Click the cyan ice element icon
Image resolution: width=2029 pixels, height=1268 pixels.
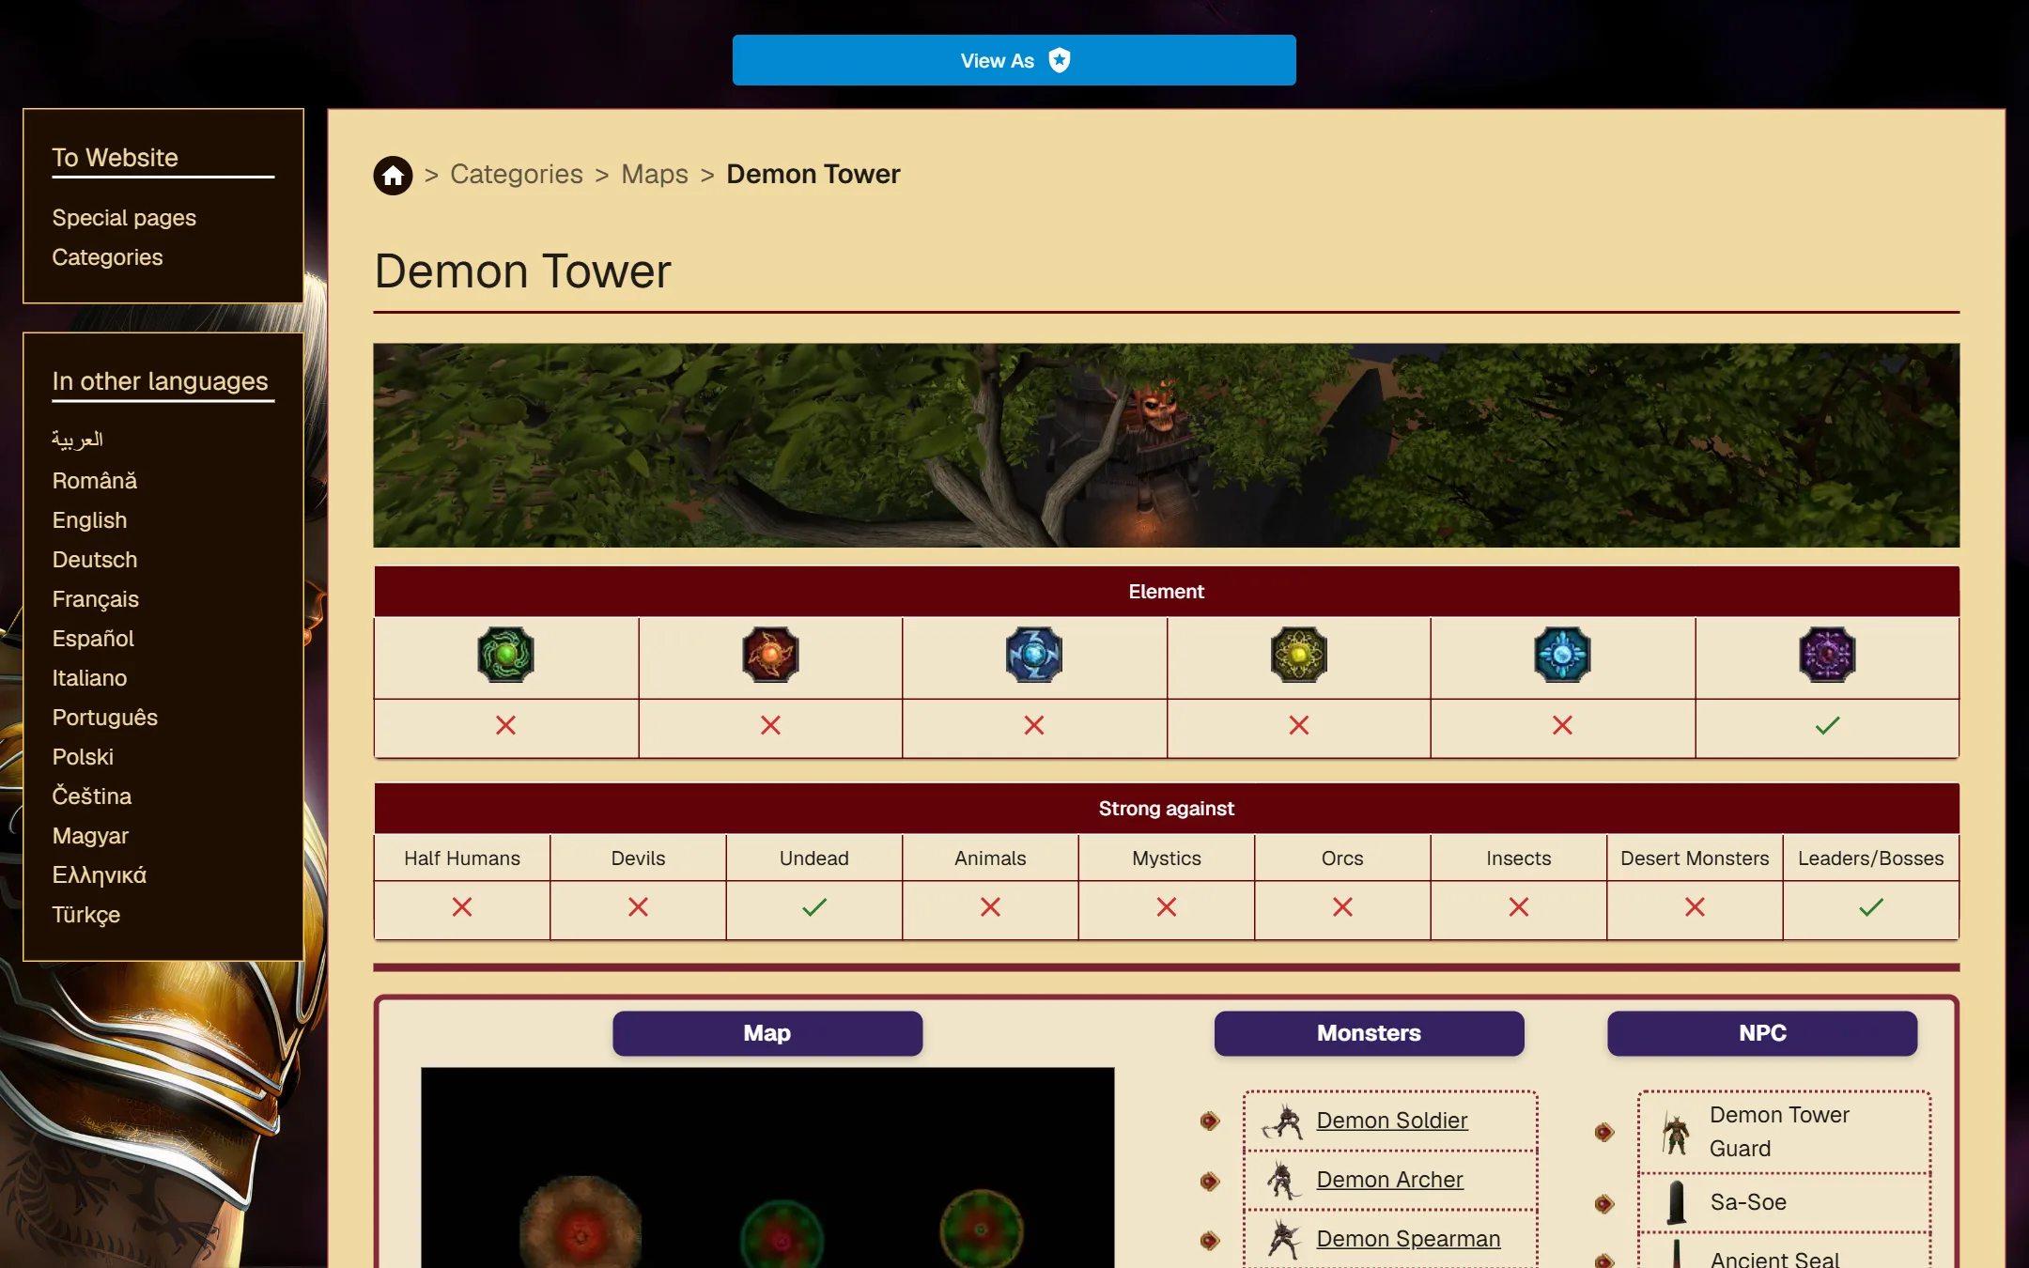(1563, 655)
